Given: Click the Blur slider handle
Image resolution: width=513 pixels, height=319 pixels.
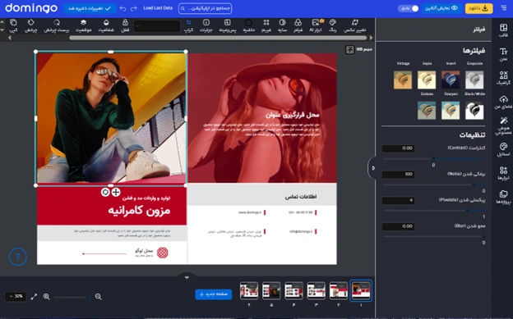Looking at the screenshot, I should click(483, 236).
